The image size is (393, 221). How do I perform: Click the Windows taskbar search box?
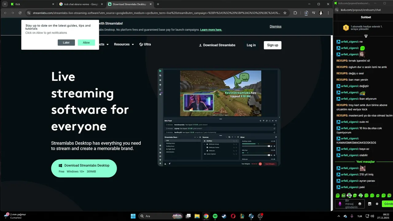[161, 216]
